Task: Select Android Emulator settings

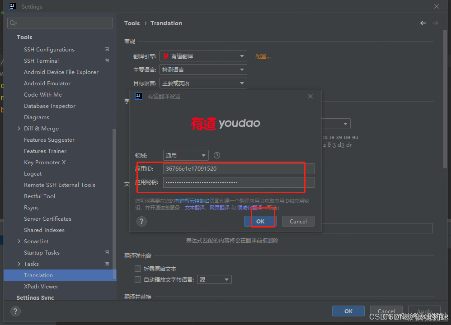Action: [47, 84]
